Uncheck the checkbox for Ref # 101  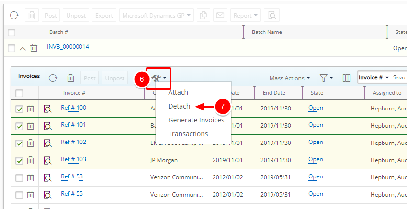(x=19, y=126)
